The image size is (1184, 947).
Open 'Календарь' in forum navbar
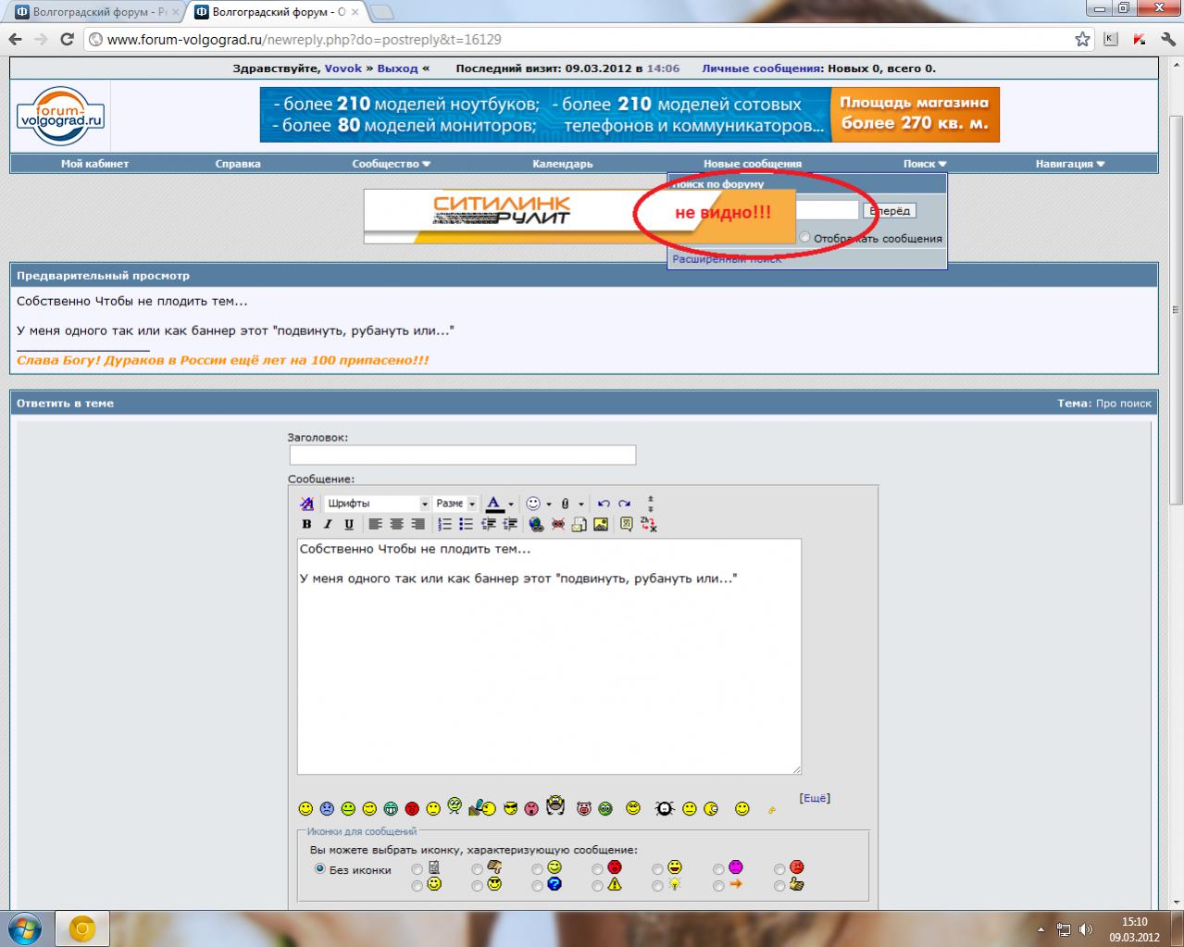pos(563,164)
